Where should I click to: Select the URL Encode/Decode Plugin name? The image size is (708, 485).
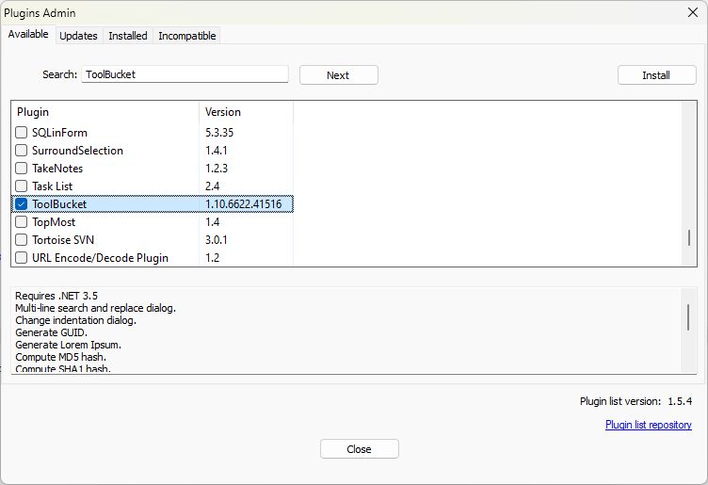[x=100, y=258]
